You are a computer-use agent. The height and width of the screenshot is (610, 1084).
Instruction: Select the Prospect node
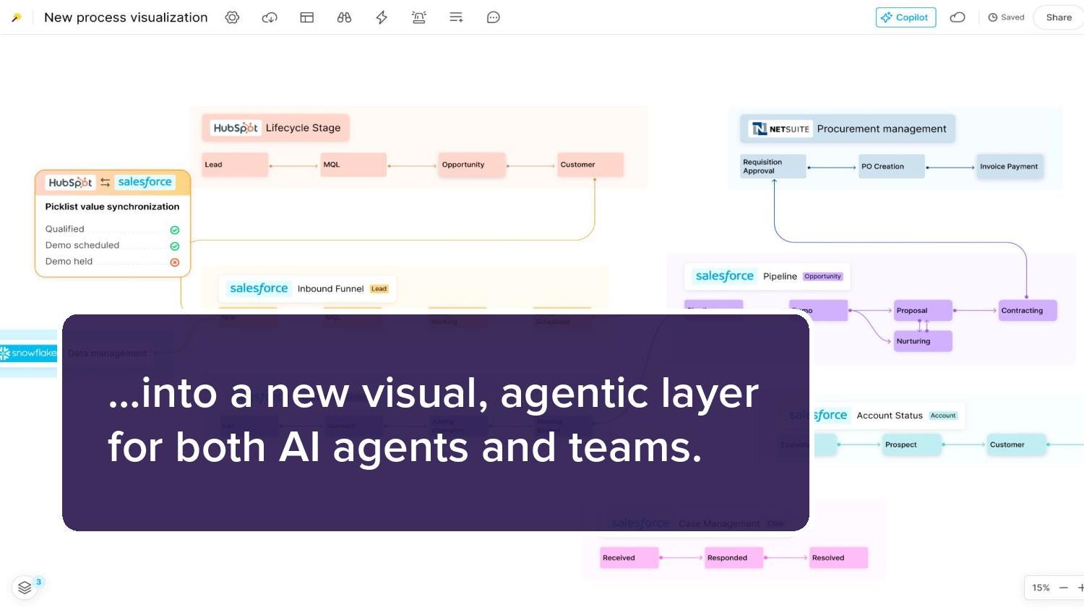(912, 444)
